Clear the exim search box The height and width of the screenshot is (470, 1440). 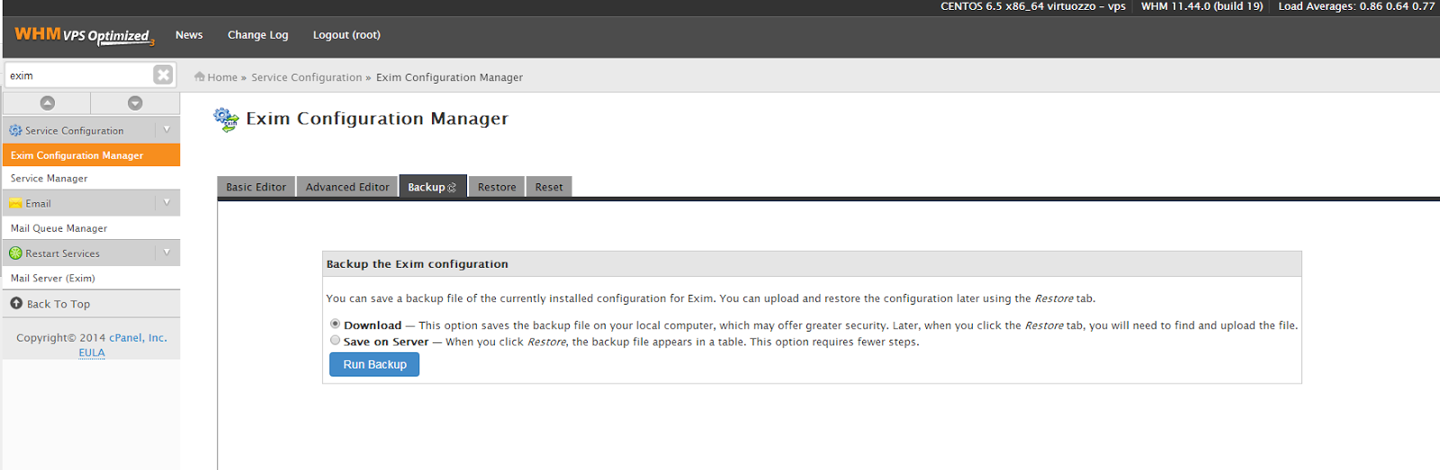click(163, 75)
